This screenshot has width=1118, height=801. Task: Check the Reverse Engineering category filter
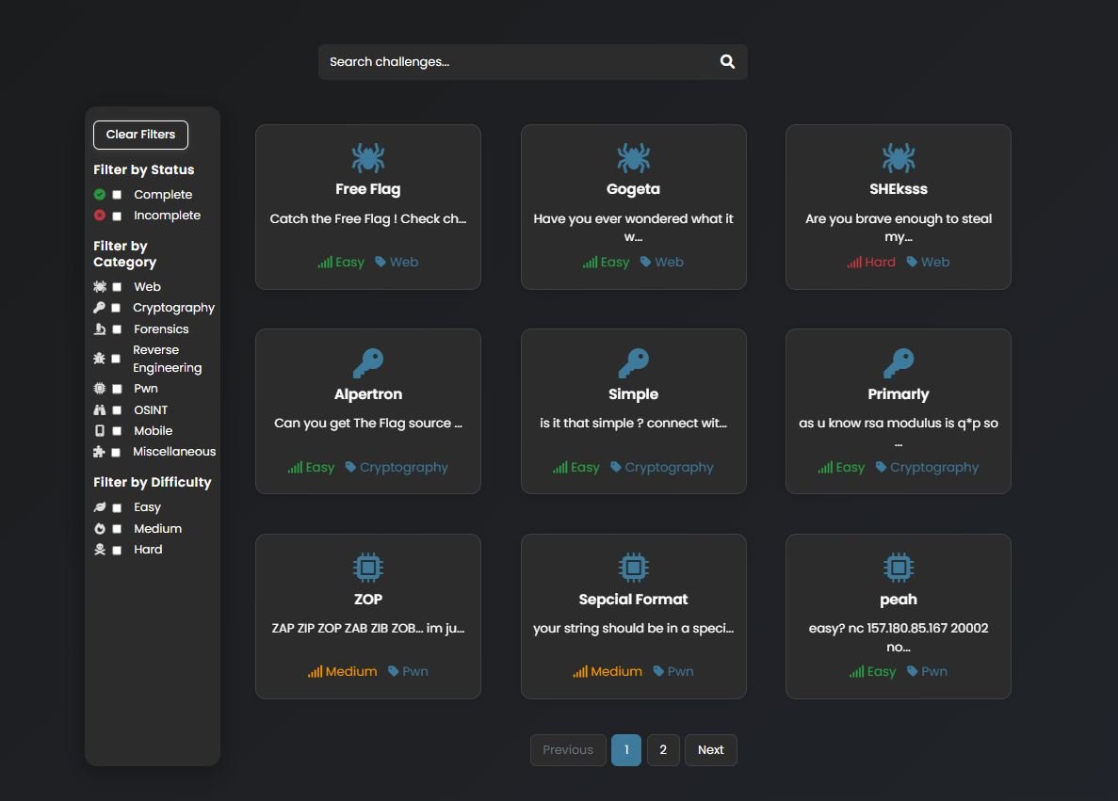coord(116,359)
